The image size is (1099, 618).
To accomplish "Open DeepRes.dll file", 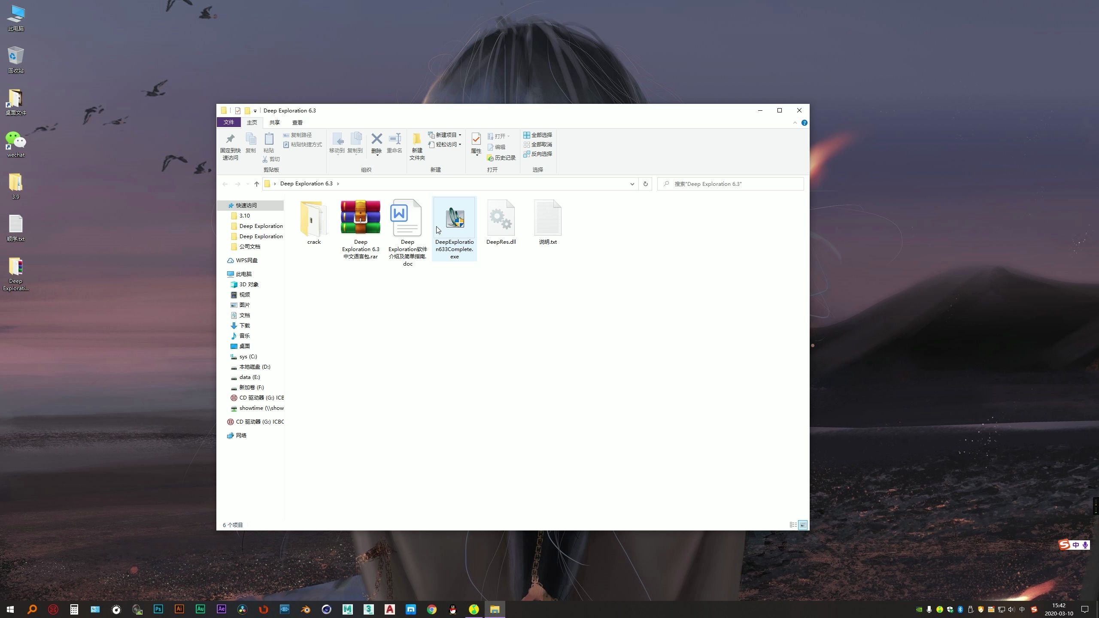I will 501,218.
